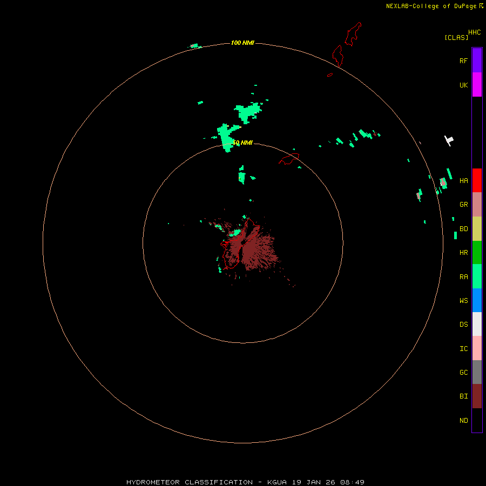Select the GR pink-brown legend swatch
Image resolution: width=486 pixels, height=486 pixels.
pos(477,205)
